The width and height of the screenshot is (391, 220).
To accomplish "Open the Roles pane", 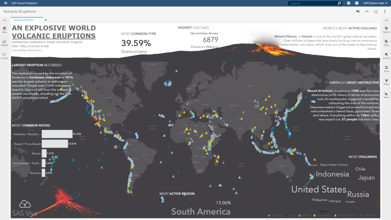I will (386, 44).
